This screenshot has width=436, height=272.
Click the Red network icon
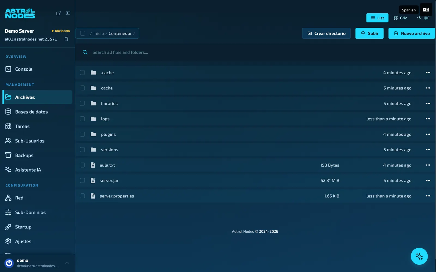click(x=8, y=198)
